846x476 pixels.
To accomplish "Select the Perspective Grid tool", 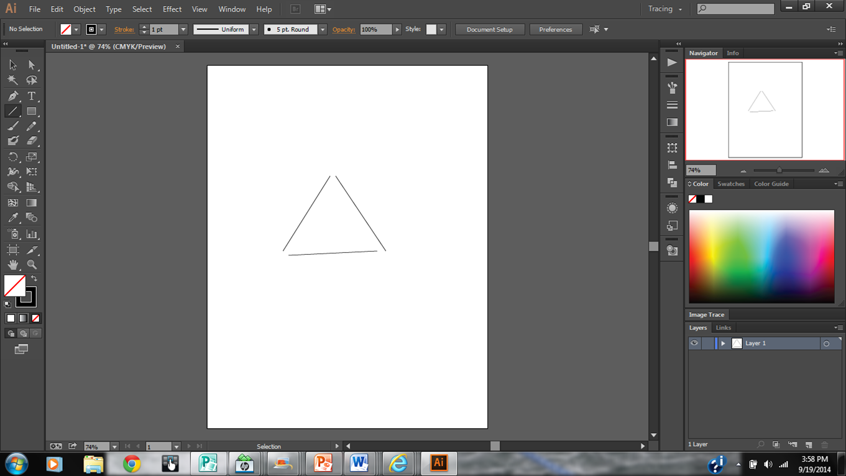I will 32,187.
